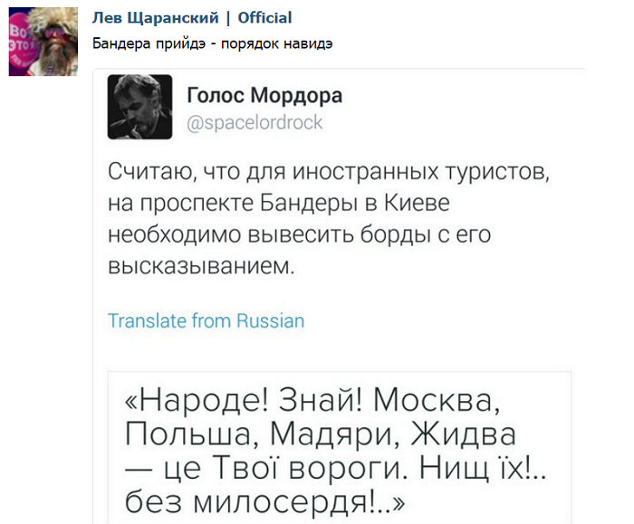Click the word 'высказыванием.'
Image resolution: width=634 pixels, height=524 pixels.
201,266
